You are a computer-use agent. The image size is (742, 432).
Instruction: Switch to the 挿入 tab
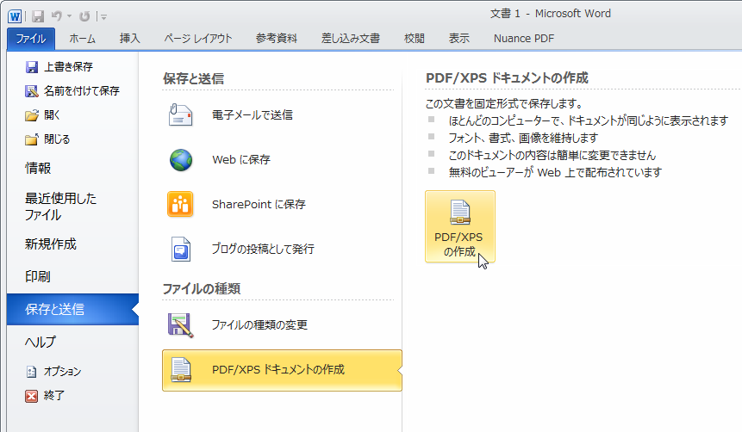click(129, 39)
